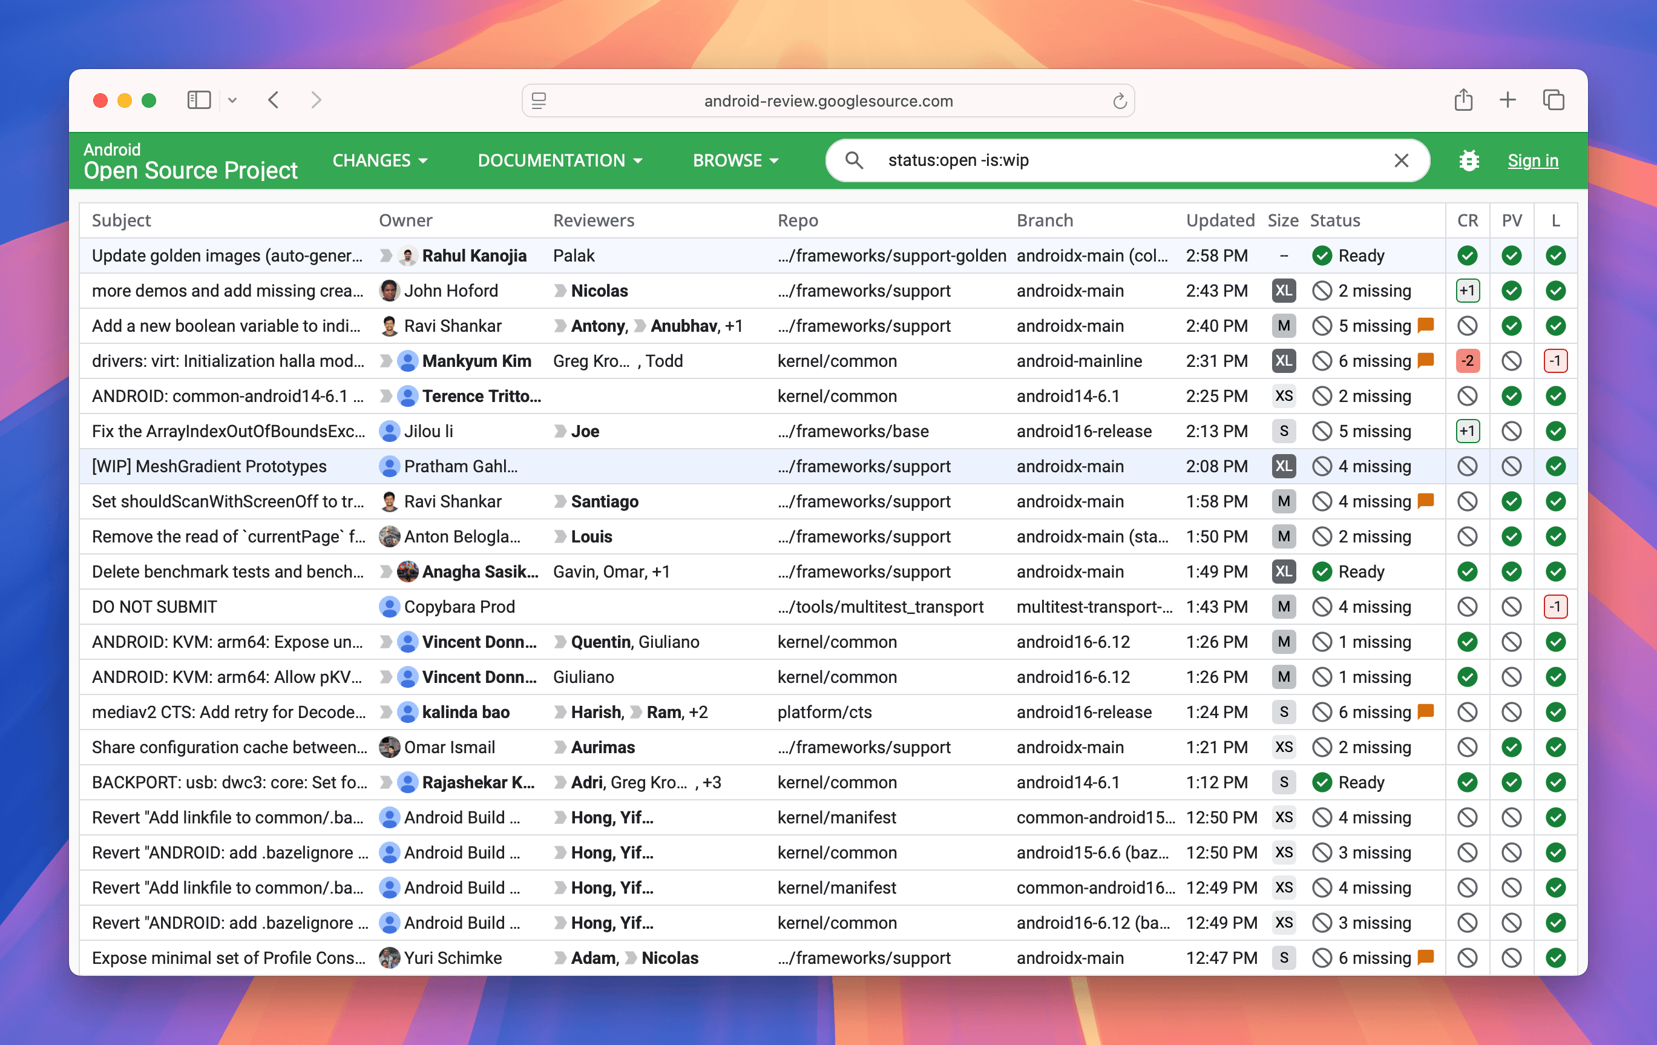Open the tab chevron beside the sidebar button
This screenshot has height=1045, width=1657.
pos(232,100)
